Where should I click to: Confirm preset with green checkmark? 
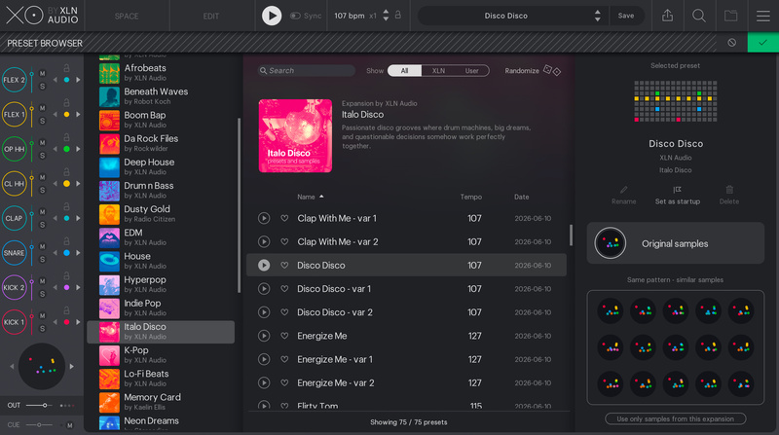(763, 43)
